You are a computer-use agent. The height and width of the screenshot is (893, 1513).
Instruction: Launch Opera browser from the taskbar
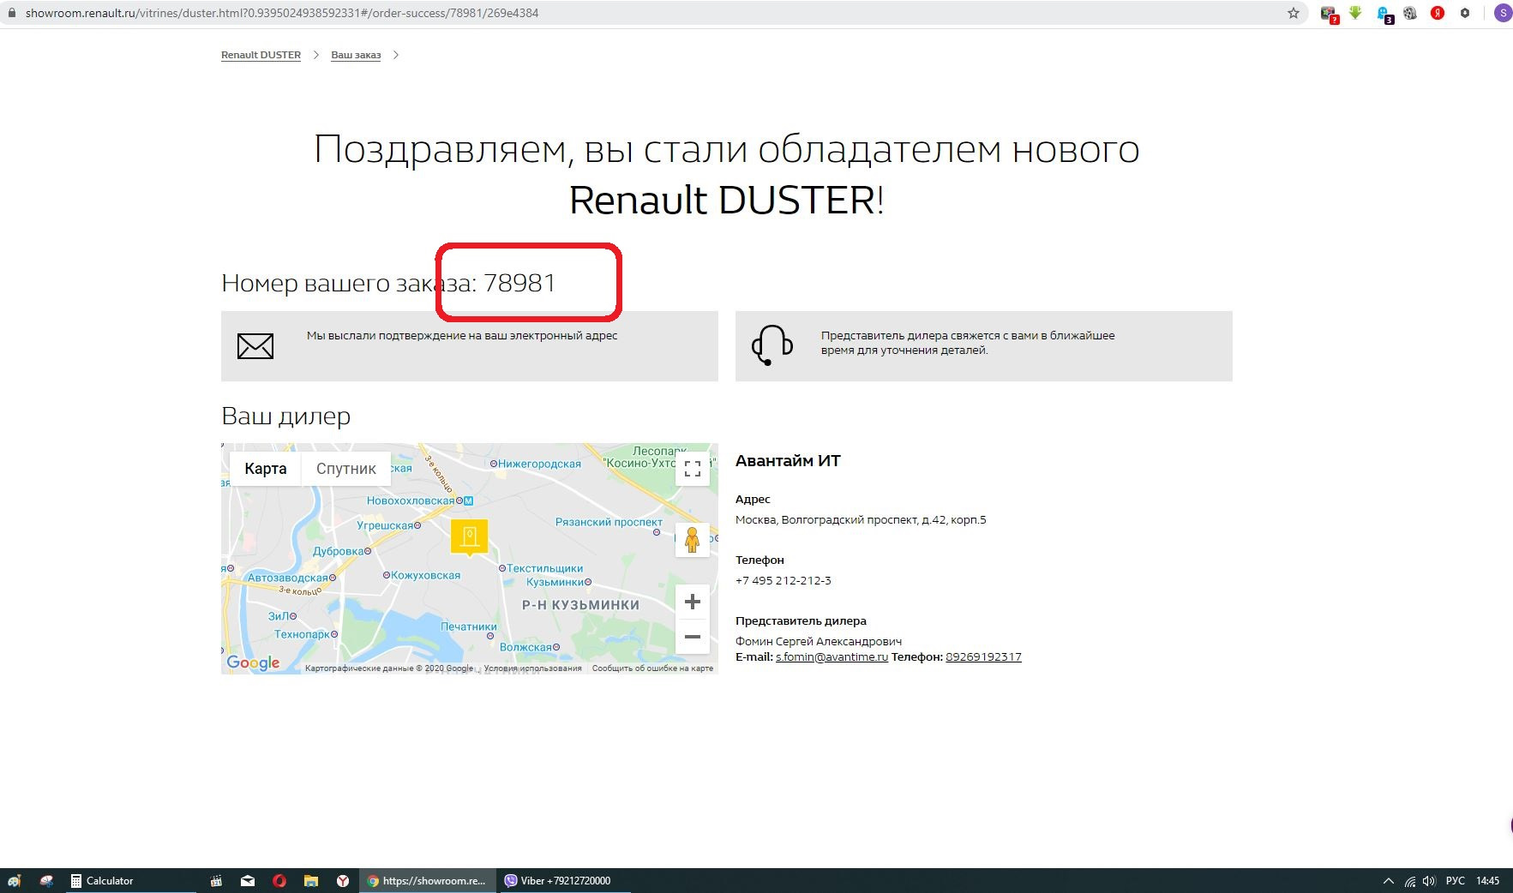pos(279,881)
